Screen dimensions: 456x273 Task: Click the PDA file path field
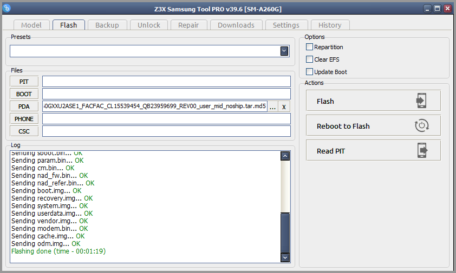[x=155, y=106]
